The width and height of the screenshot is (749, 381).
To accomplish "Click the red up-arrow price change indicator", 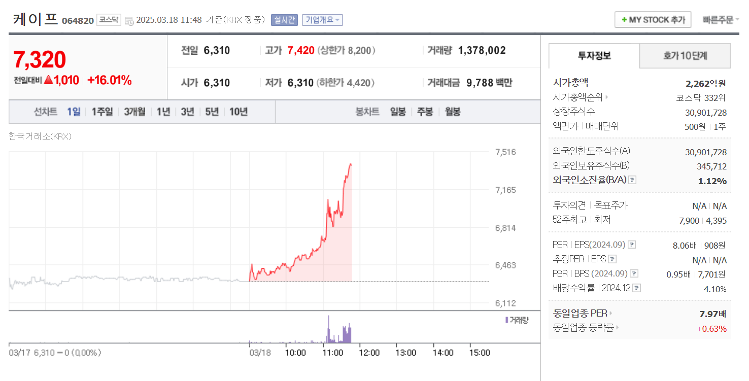I will pyautogui.click(x=49, y=80).
